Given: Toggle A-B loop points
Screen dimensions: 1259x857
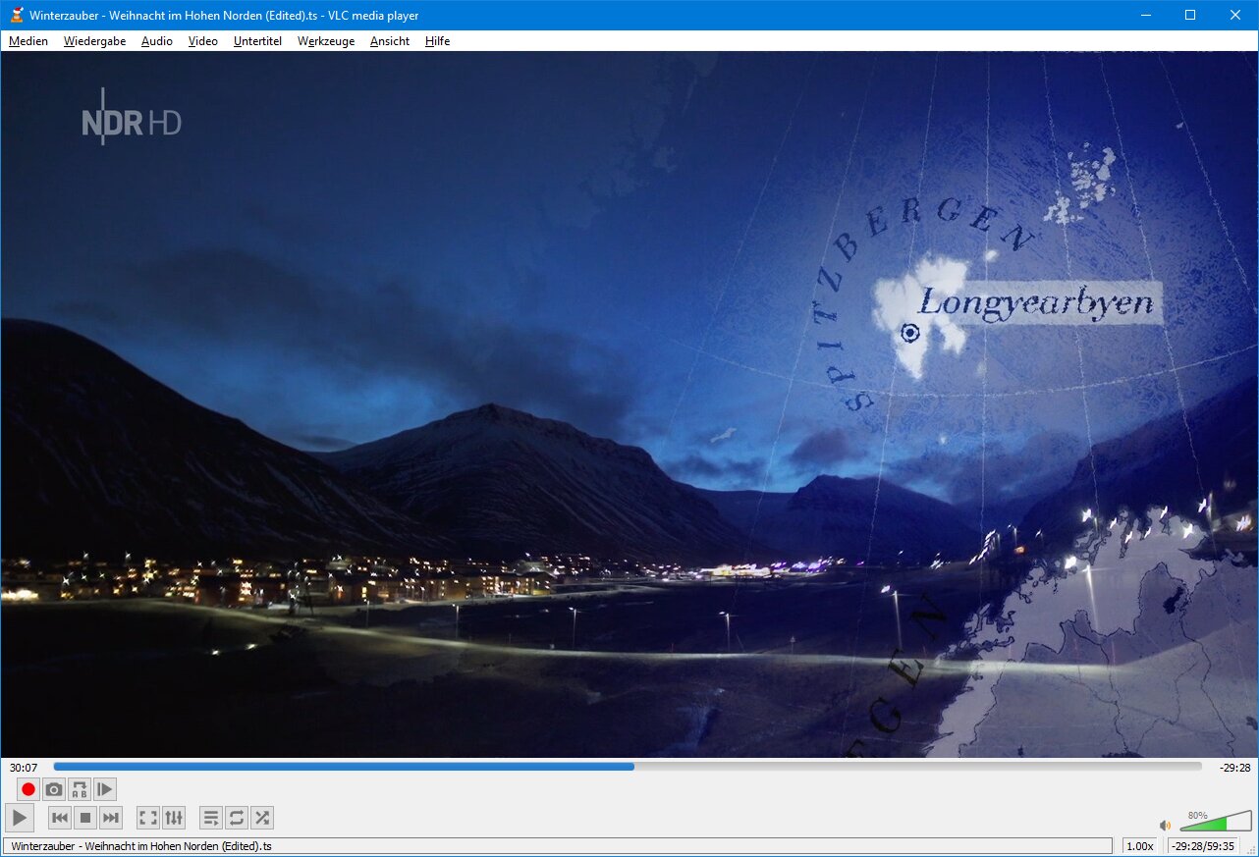Looking at the screenshot, I should click(x=80, y=789).
